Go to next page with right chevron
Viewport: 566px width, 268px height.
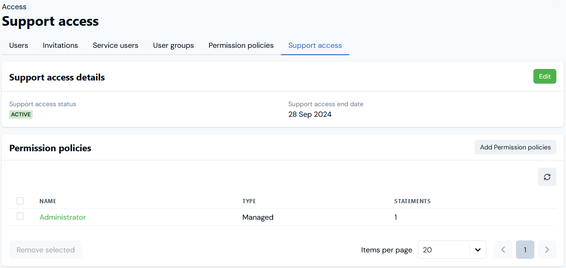tap(547, 250)
